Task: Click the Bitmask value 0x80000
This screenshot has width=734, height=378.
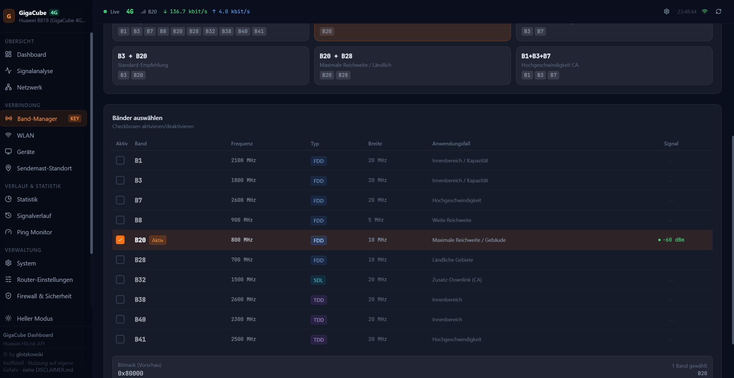Action: tap(130, 373)
